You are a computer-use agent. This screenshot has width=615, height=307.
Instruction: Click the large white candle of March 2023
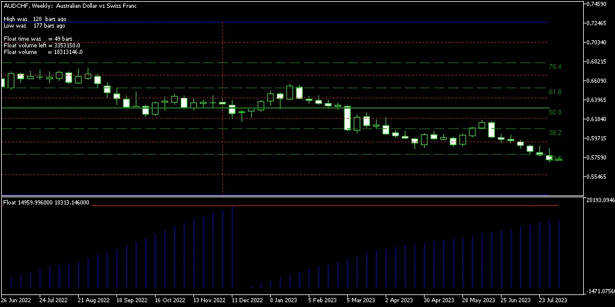(347, 118)
